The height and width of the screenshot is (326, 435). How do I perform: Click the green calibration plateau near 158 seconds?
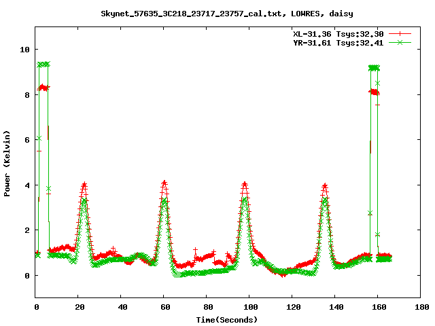point(374,68)
